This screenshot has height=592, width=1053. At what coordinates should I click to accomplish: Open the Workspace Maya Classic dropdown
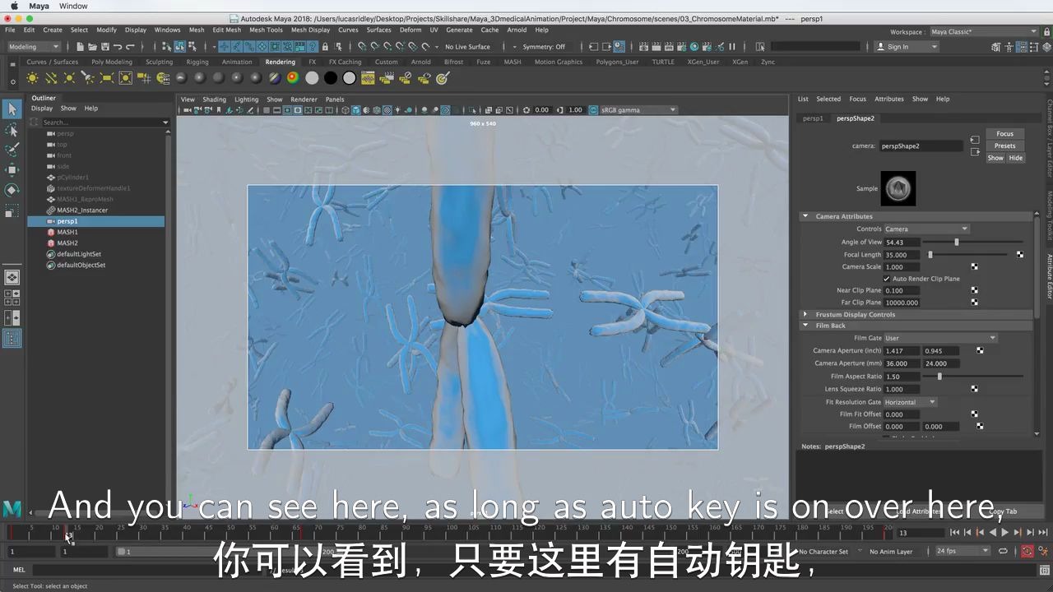[984, 32]
